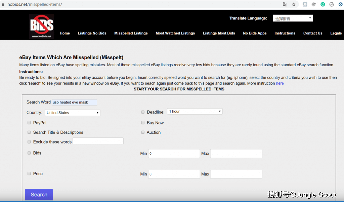Click the blue extension icon at the far right
This screenshot has width=344, height=202.
341,4
